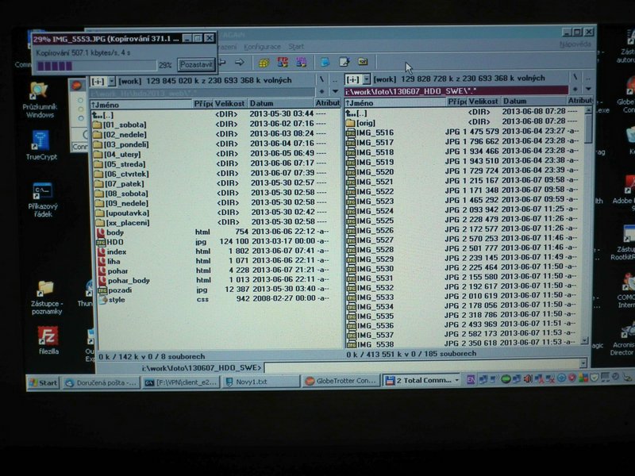Sort left panel by Datum column

point(280,104)
